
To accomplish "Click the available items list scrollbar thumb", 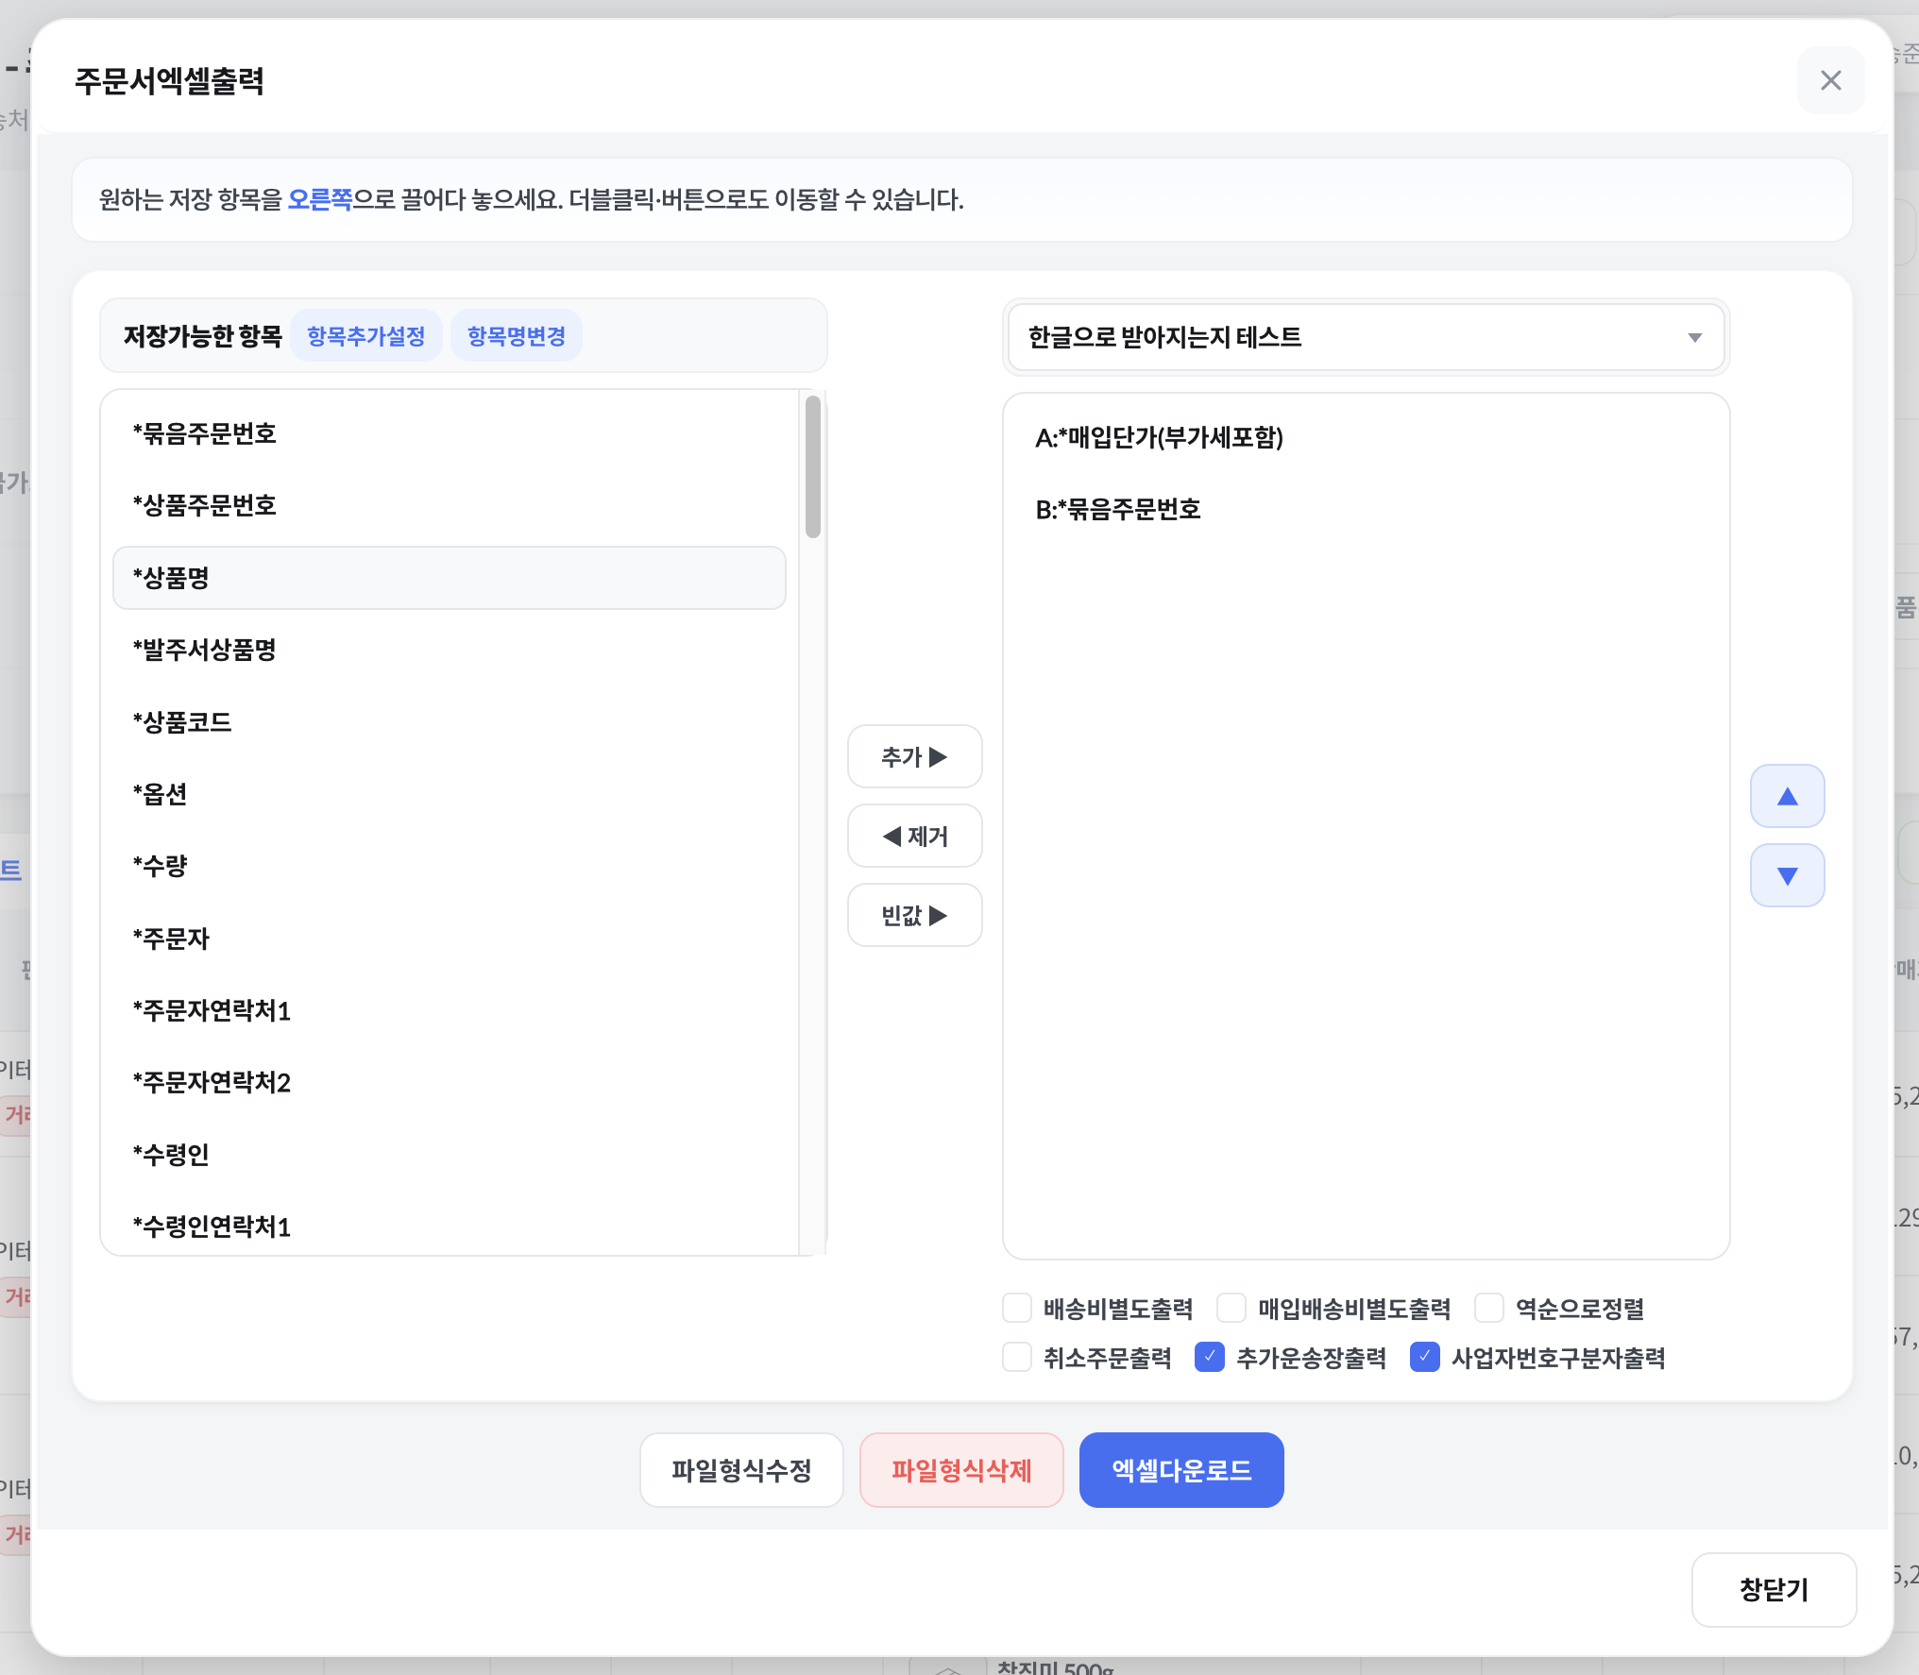I will pos(813,466).
